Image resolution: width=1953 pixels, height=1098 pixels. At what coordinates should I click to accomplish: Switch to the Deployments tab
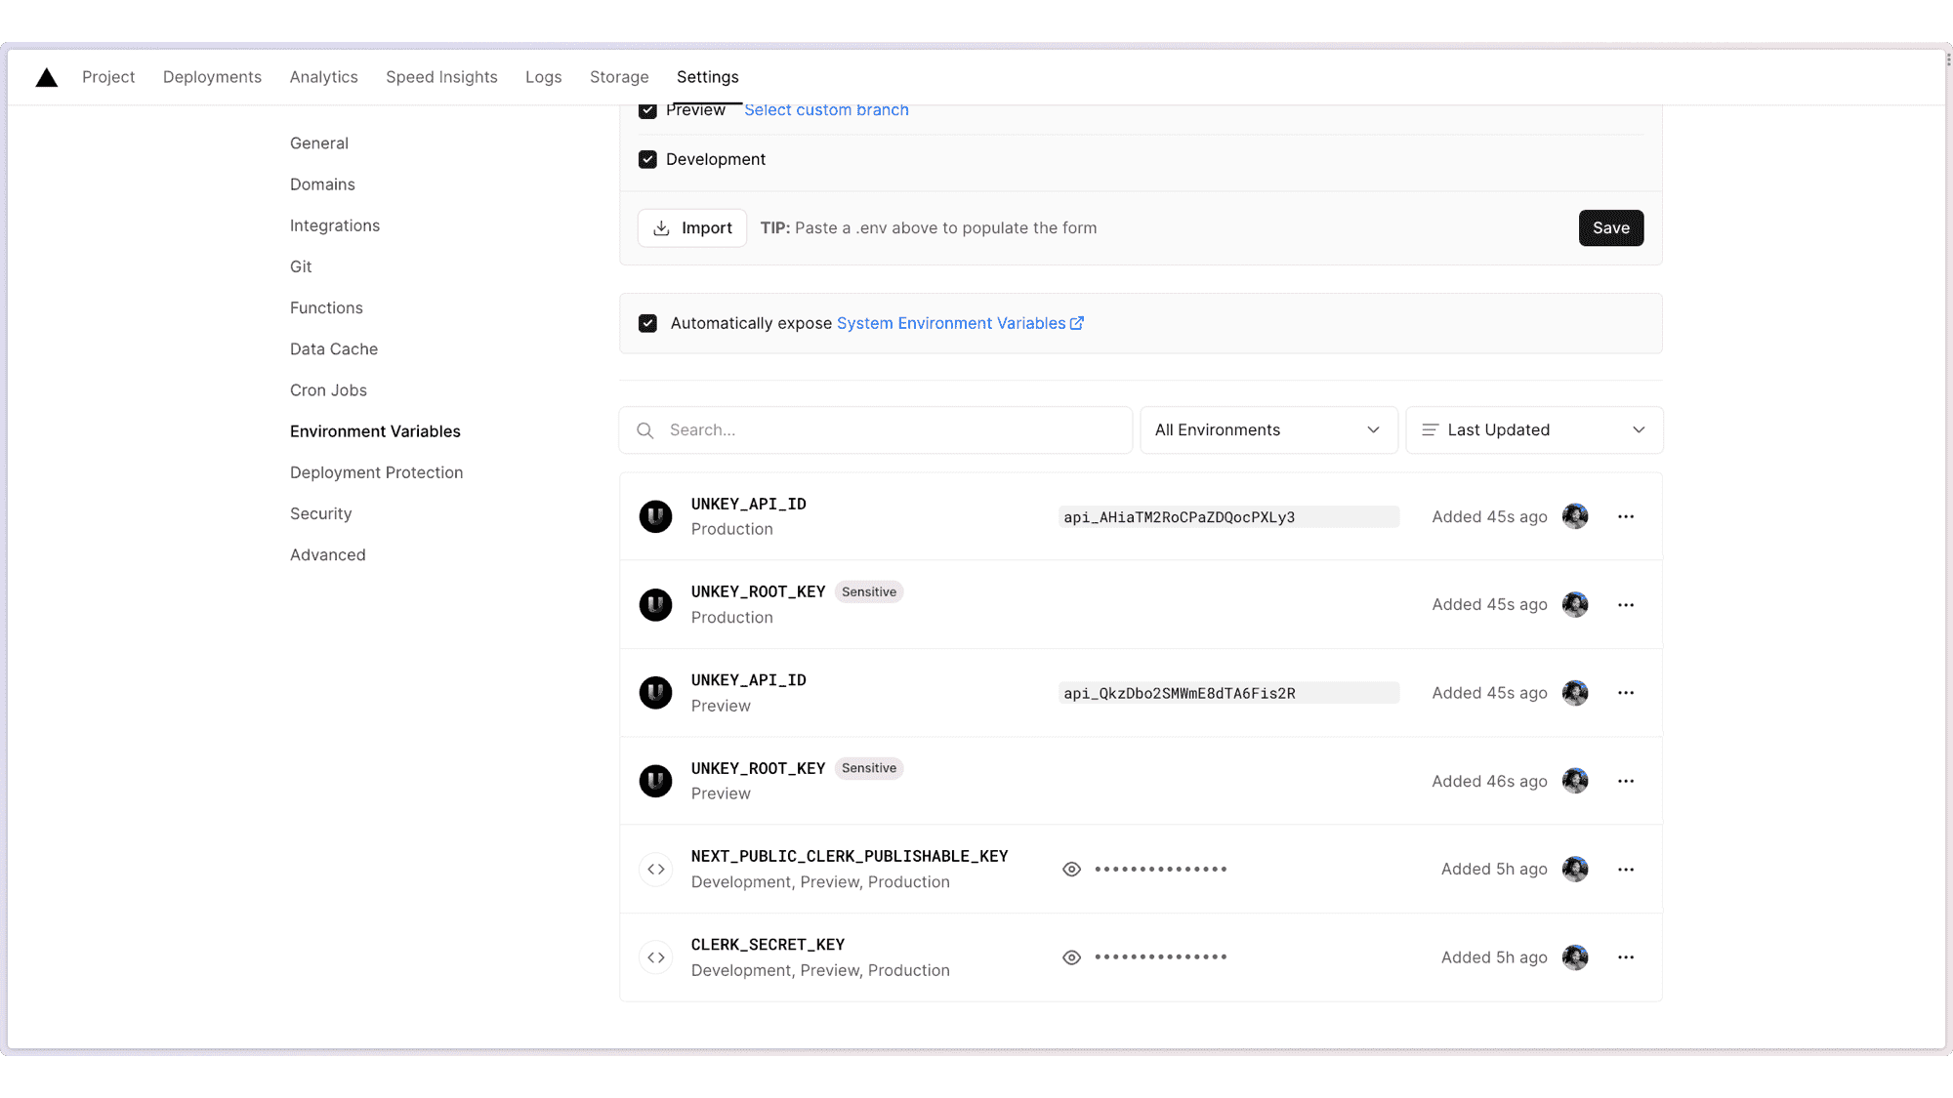(x=212, y=77)
